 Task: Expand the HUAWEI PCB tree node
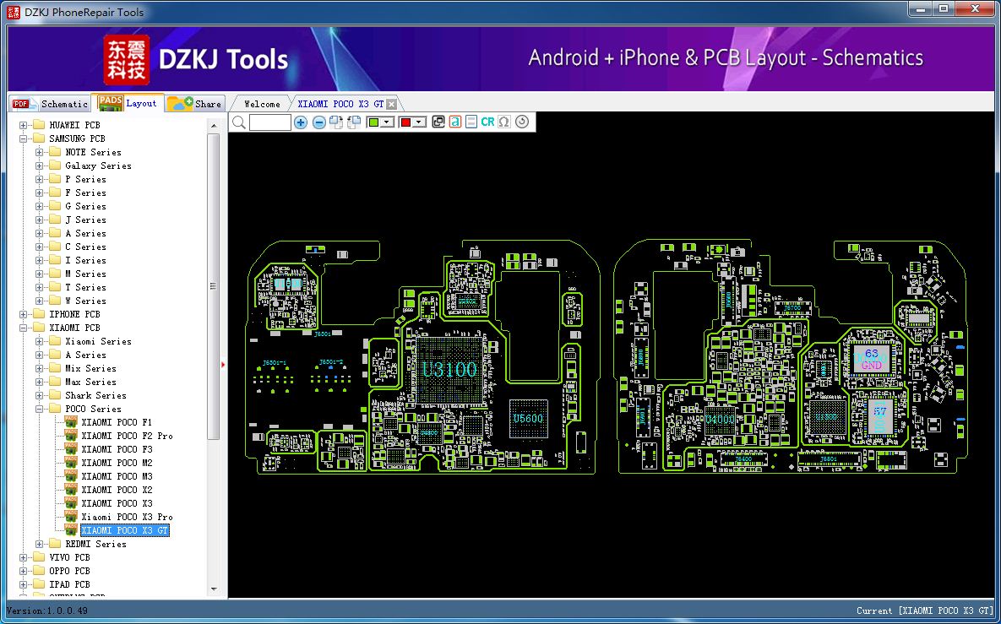[24, 125]
